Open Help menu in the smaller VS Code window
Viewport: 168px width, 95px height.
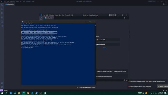pyautogui.click(x=72, y=15)
